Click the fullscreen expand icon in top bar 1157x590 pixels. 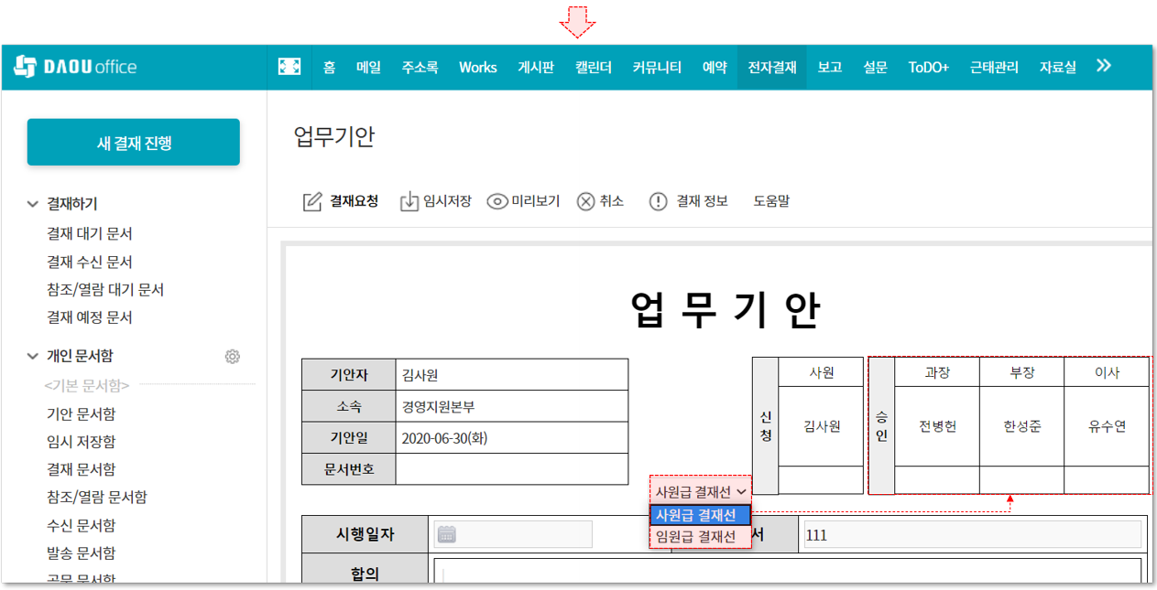pos(289,67)
